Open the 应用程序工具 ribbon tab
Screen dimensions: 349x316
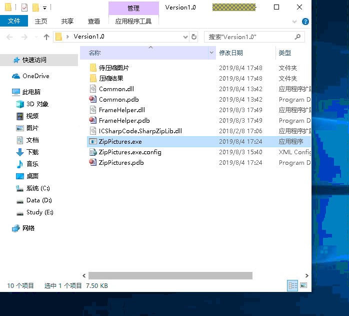coord(133,21)
